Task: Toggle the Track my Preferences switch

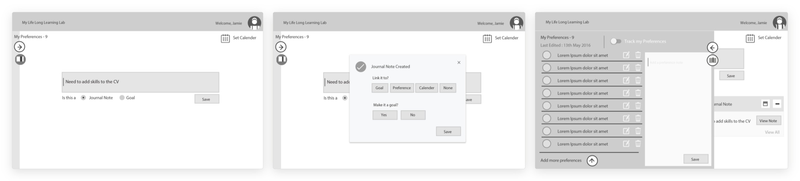Action: point(615,41)
